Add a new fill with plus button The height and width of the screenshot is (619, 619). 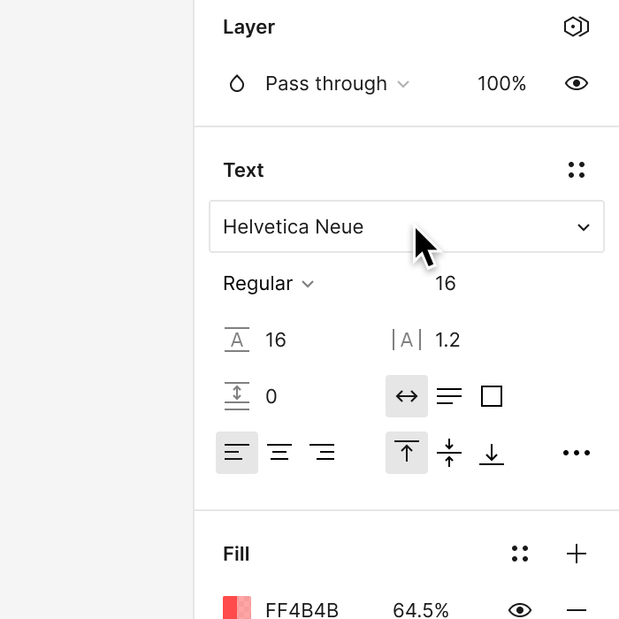[577, 554]
